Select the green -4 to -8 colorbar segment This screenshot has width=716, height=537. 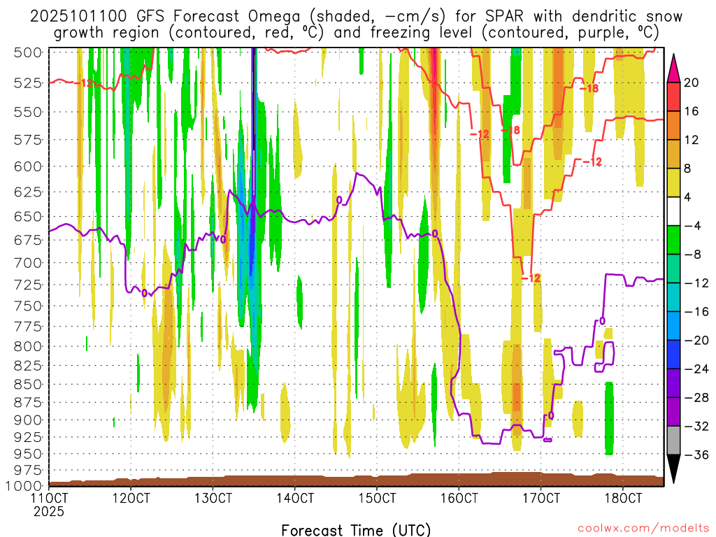(673, 240)
